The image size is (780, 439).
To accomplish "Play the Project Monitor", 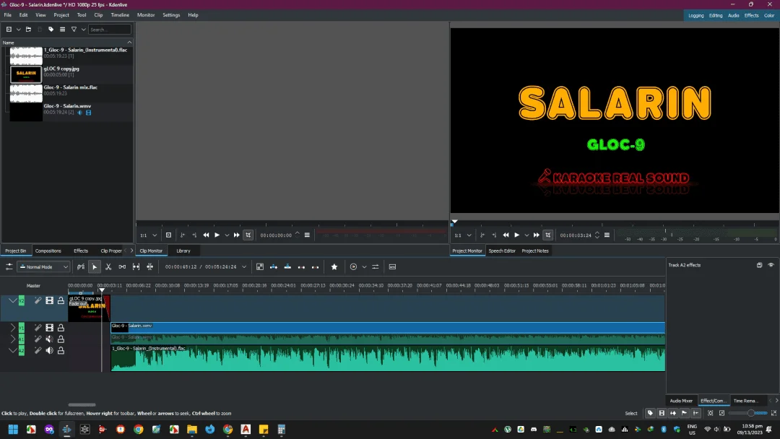I will [x=516, y=235].
